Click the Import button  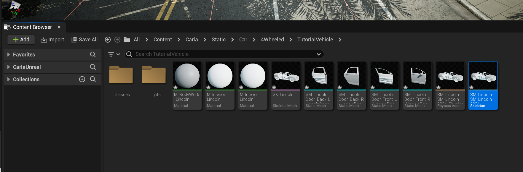point(52,40)
